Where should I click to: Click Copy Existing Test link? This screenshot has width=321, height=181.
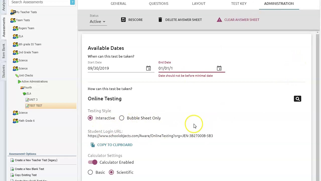26,175
